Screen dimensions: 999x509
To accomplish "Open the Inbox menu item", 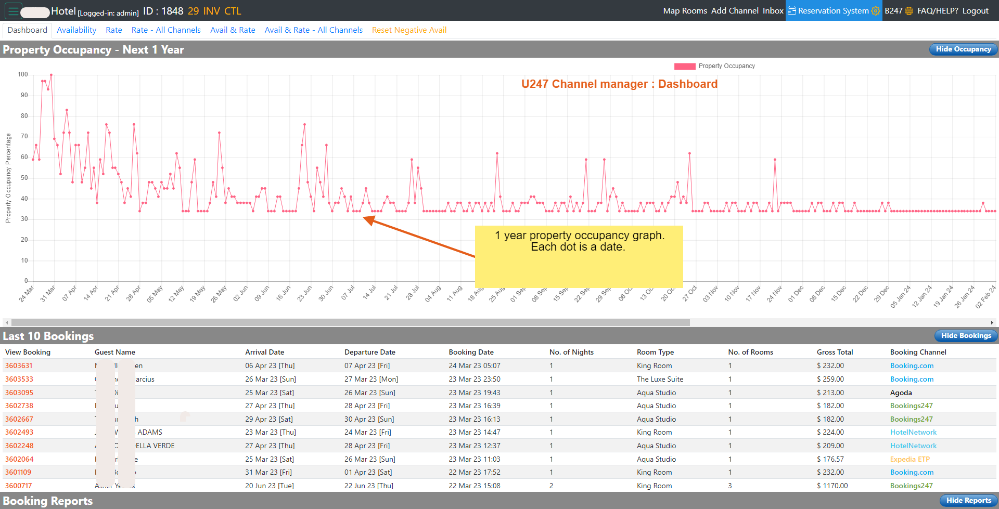I will 773,11.
